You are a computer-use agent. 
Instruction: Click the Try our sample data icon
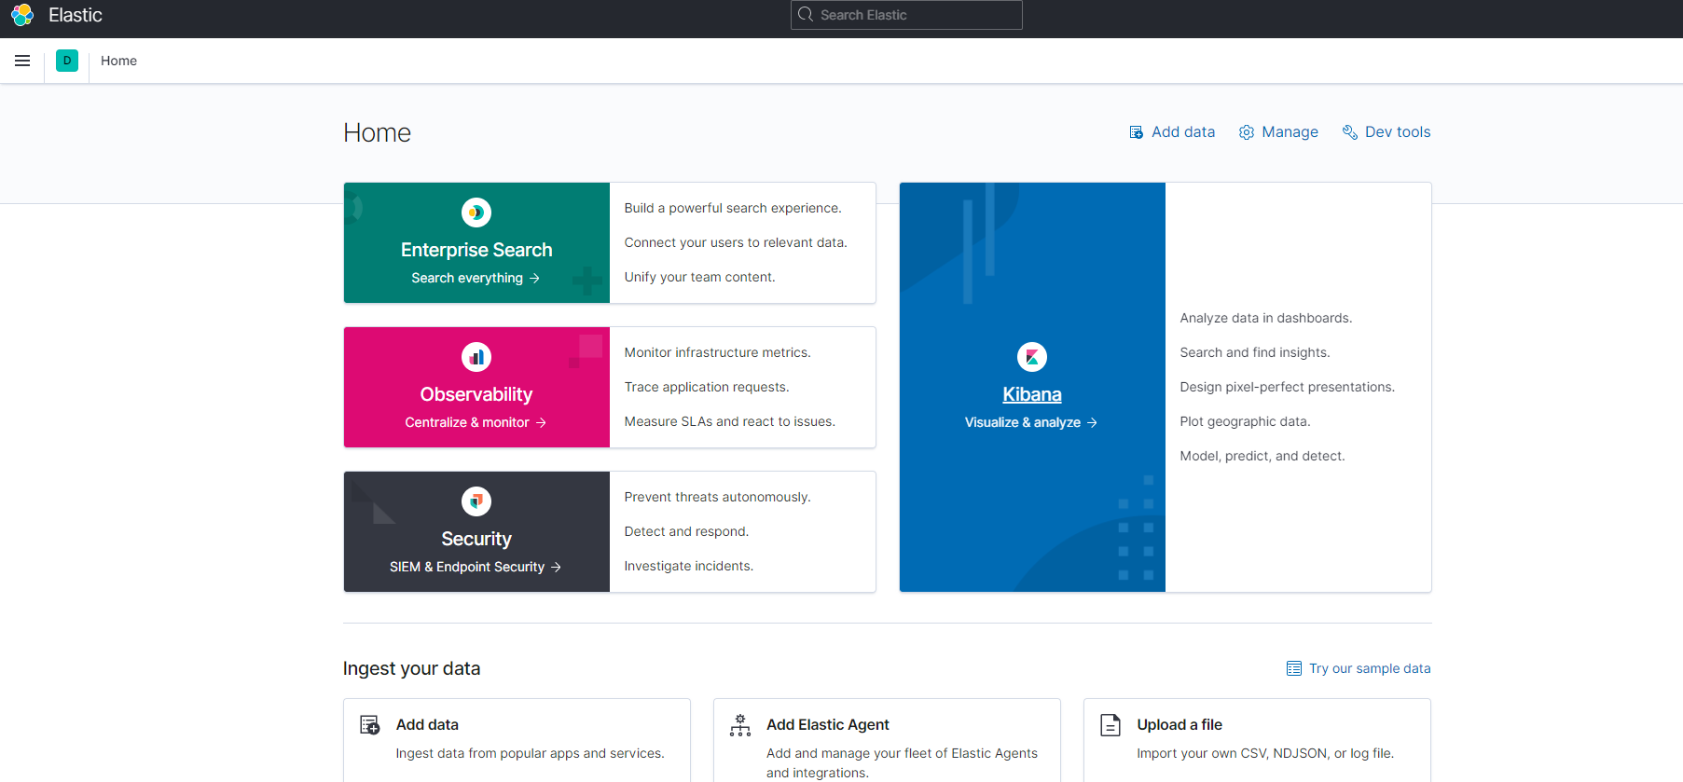[x=1294, y=668]
